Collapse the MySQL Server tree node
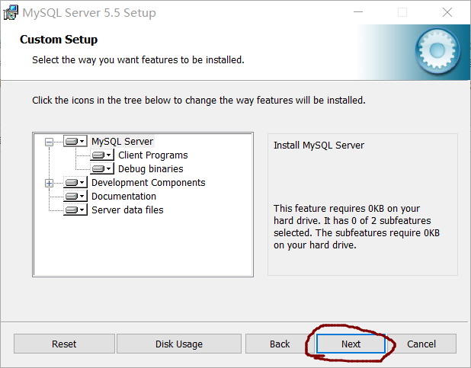This screenshot has height=368, width=471. (50, 142)
